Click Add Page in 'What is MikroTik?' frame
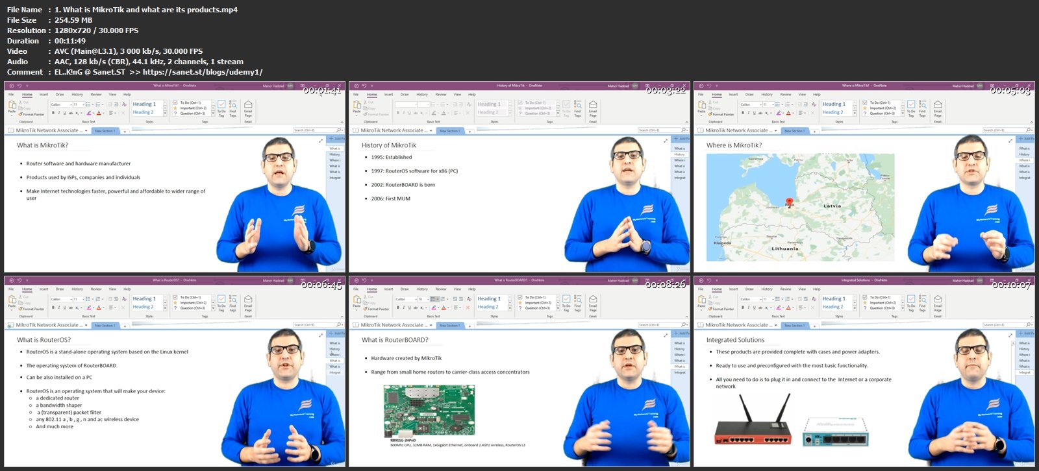1039x471 pixels. (337, 139)
